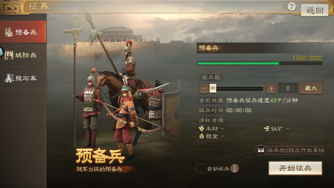This screenshot has width=334, height=188.
Task: Click the 开始征兵 button
Action: point(295,168)
